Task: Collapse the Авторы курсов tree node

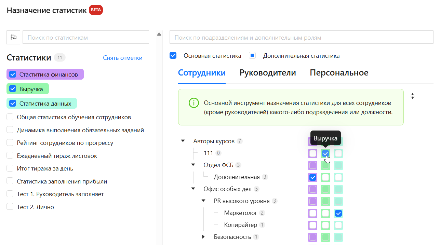Action: (183, 141)
